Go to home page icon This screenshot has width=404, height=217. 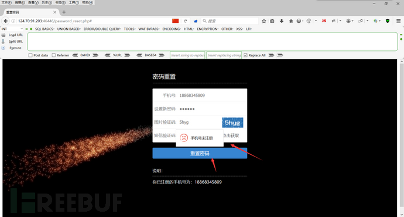pyautogui.click(x=291, y=21)
